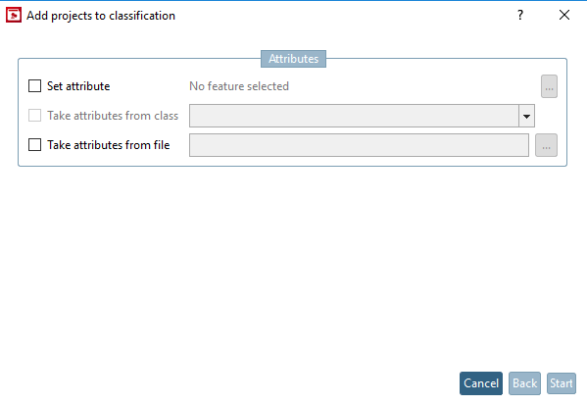Click the dialog title text
587x405 pixels.
(101, 16)
